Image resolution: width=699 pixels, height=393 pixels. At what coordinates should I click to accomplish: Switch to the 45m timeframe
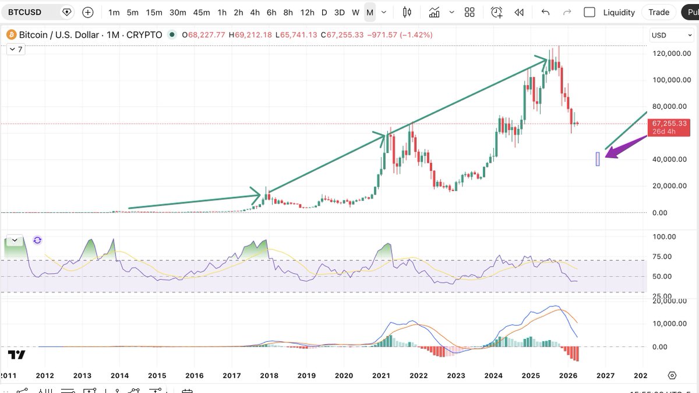click(202, 12)
